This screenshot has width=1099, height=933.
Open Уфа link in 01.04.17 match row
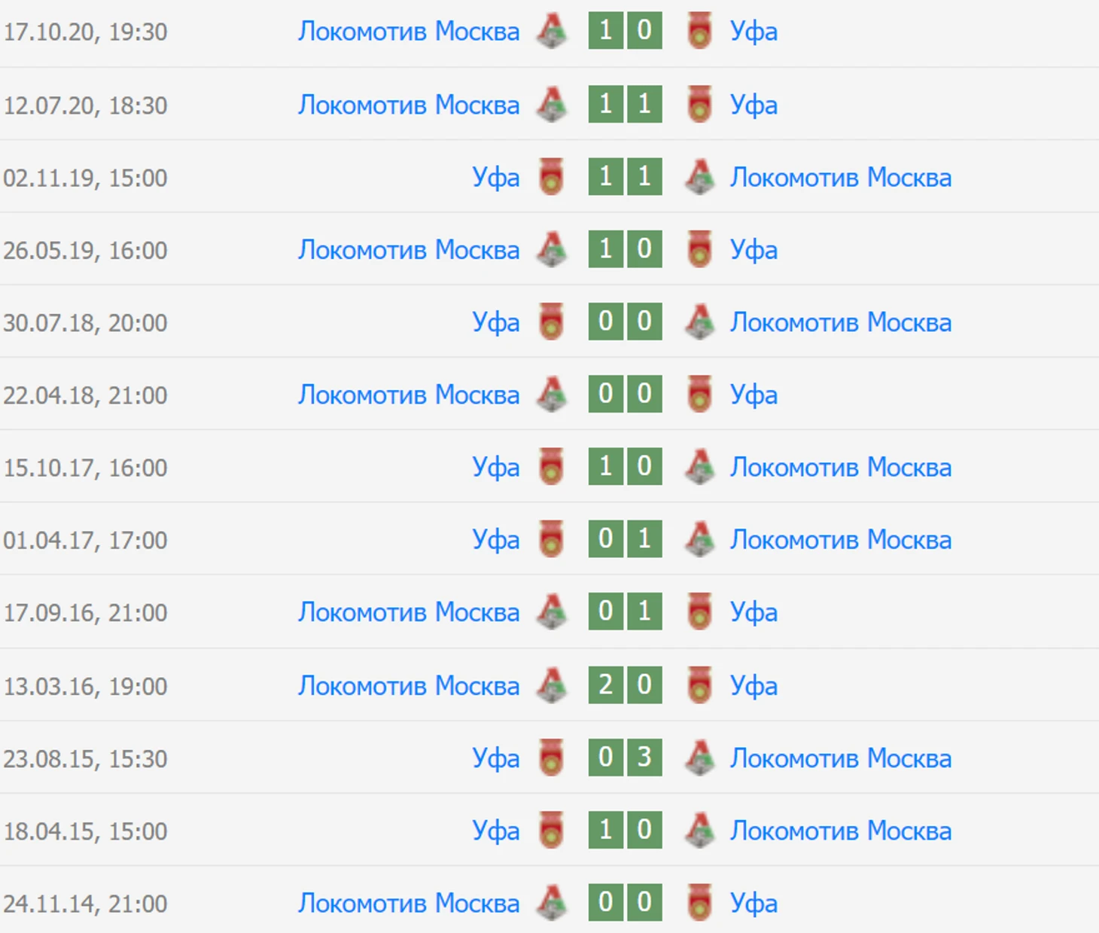point(495,540)
